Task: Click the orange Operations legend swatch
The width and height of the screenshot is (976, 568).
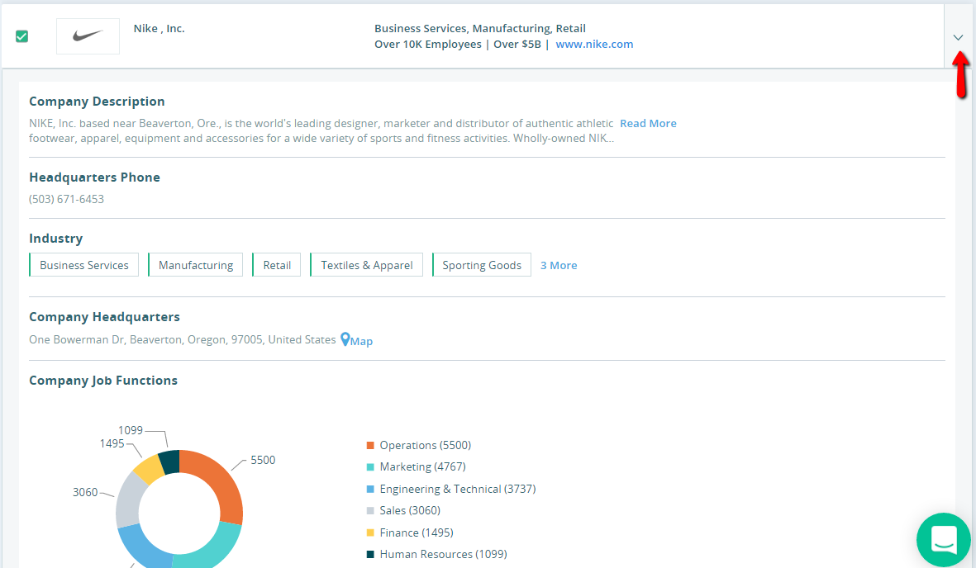Action: (370, 446)
